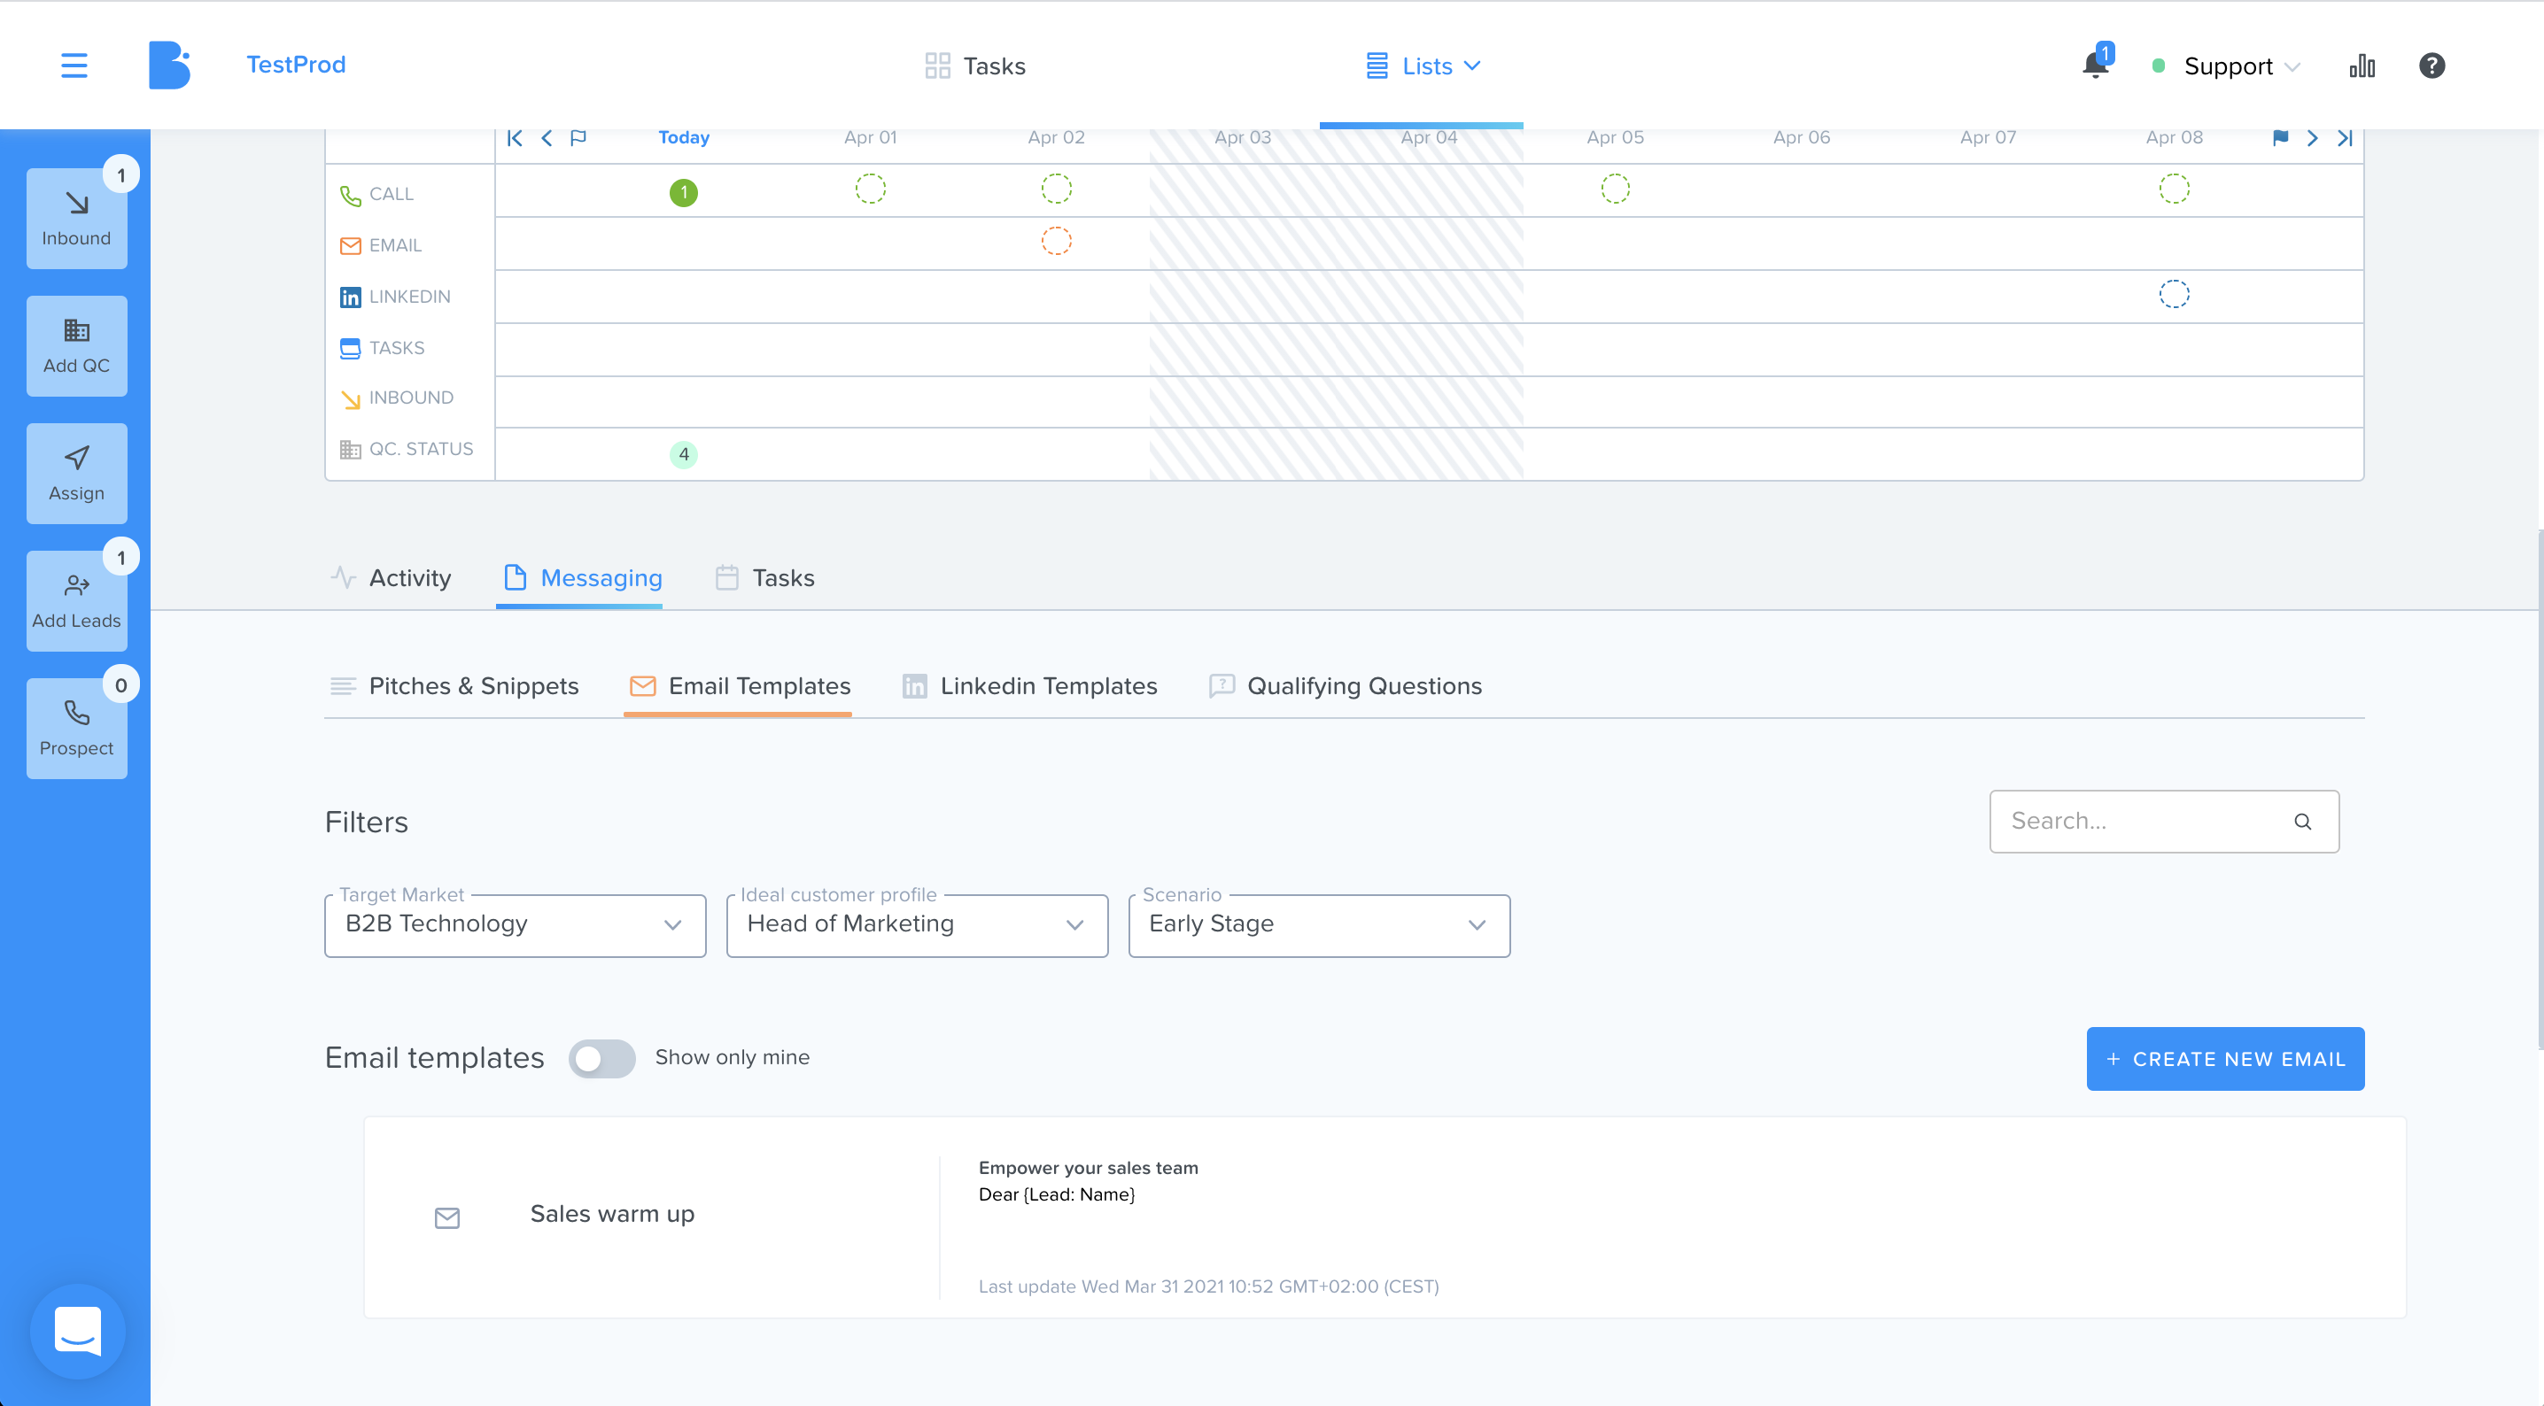Viewport: 2544px width, 1406px height.
Task: Open the bar chart dashboard icon
Action: coord(2362,66)
